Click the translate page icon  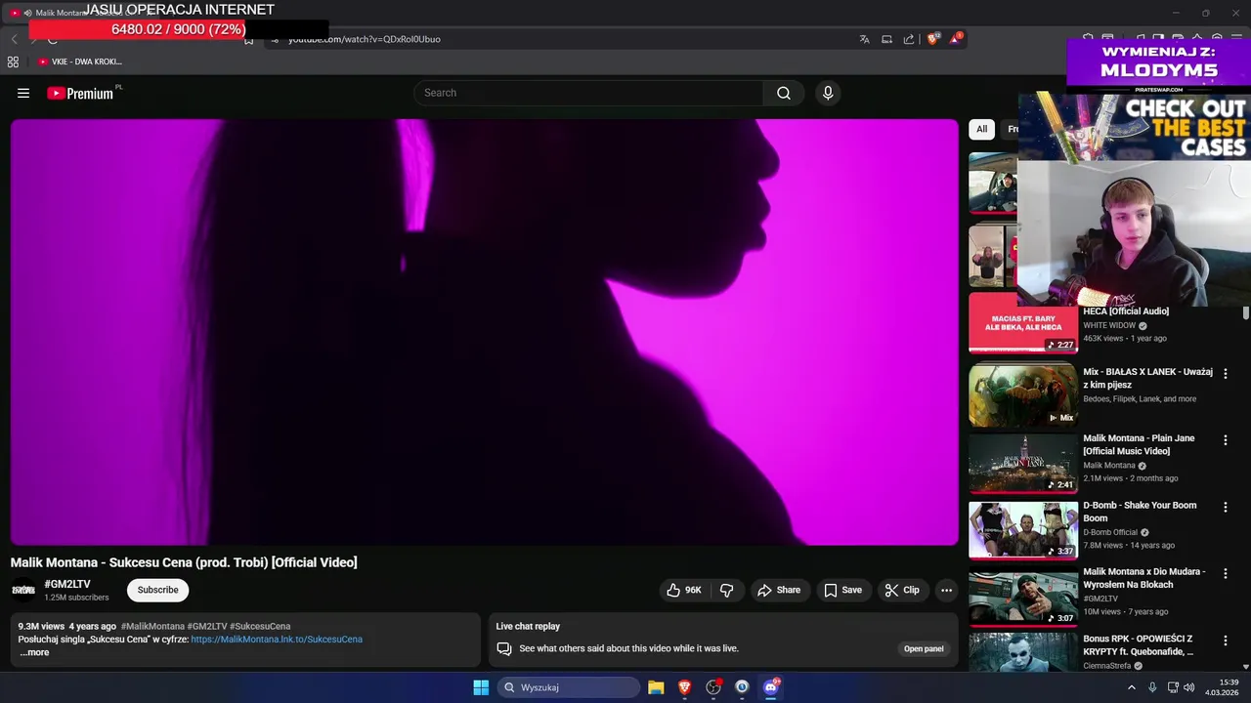(x=864, y=39)
